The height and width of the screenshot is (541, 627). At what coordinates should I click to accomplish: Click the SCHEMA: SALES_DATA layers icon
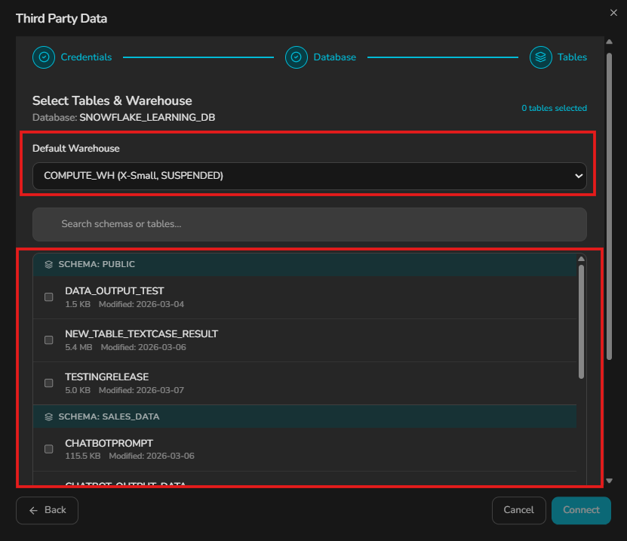click(x=49, y=417)
